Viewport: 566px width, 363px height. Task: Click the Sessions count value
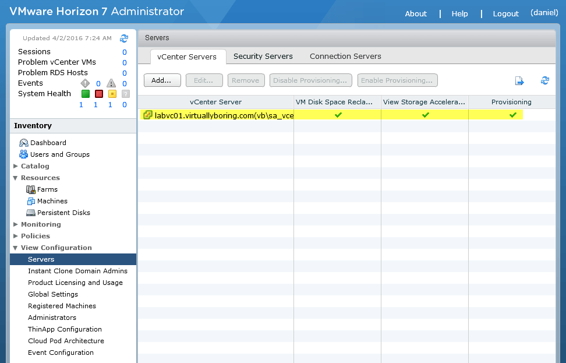pyautogui.click(x=125, y=52)
